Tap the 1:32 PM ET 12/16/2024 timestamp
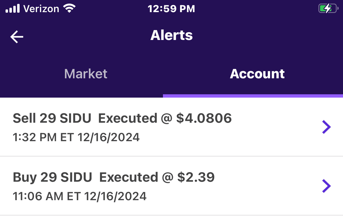Screen dimensions: 343x217 [x=76, y=137]
